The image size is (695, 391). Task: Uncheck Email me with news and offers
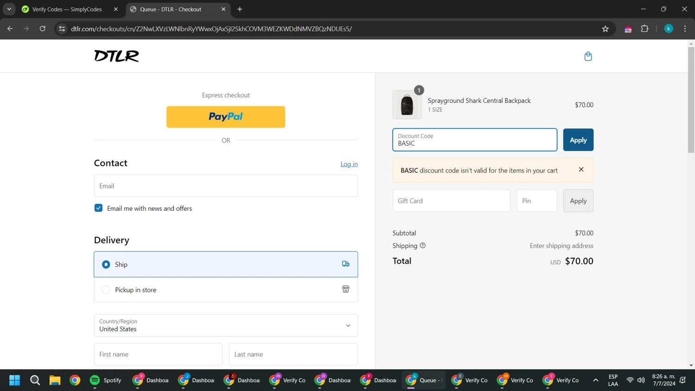(98, 208)
